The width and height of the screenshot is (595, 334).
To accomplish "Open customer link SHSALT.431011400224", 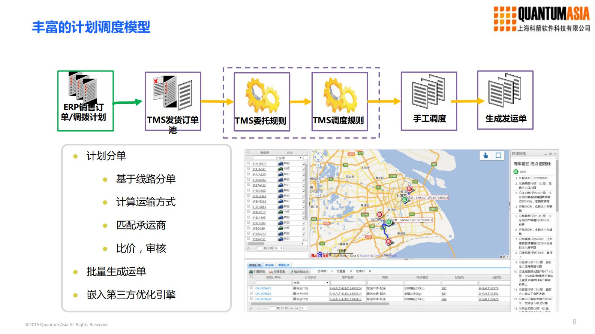I will click(x=346, y=288).
